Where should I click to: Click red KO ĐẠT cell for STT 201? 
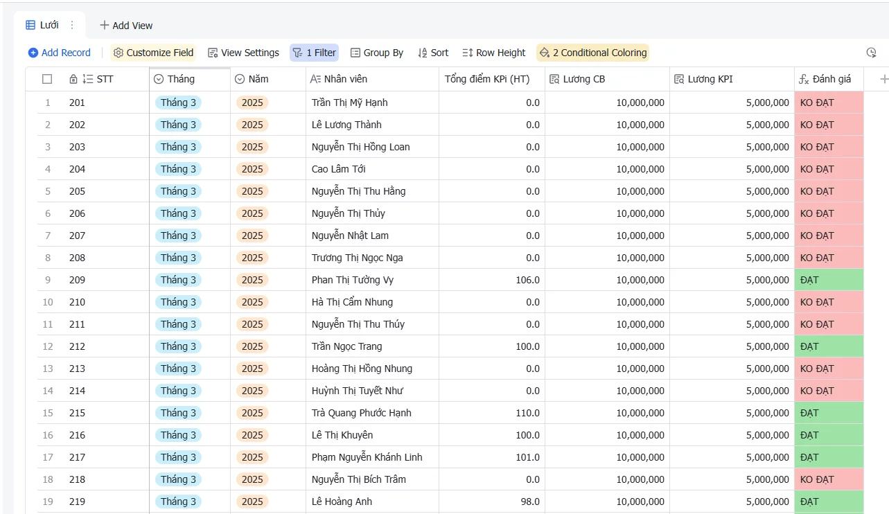pos(829,103)
